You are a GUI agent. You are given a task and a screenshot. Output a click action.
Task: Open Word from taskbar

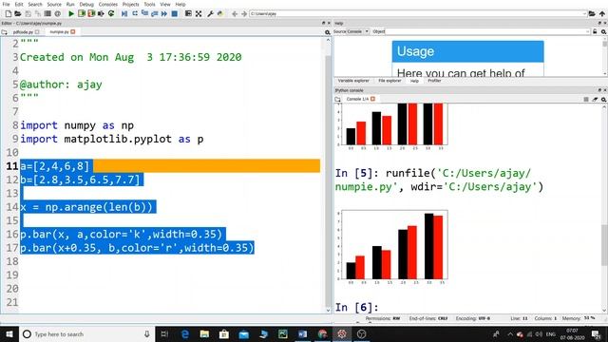point(302,333)
